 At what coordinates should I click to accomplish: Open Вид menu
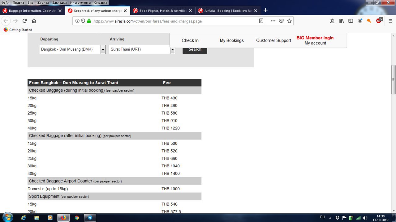[x=30, y=2]
